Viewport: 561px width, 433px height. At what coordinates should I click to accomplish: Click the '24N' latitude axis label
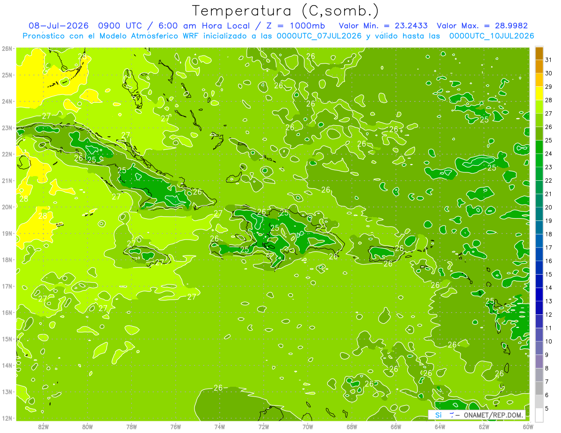point(7,101)
